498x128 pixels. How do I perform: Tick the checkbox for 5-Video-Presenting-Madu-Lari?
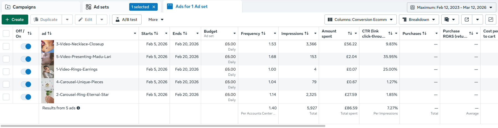tap(6, 59)
